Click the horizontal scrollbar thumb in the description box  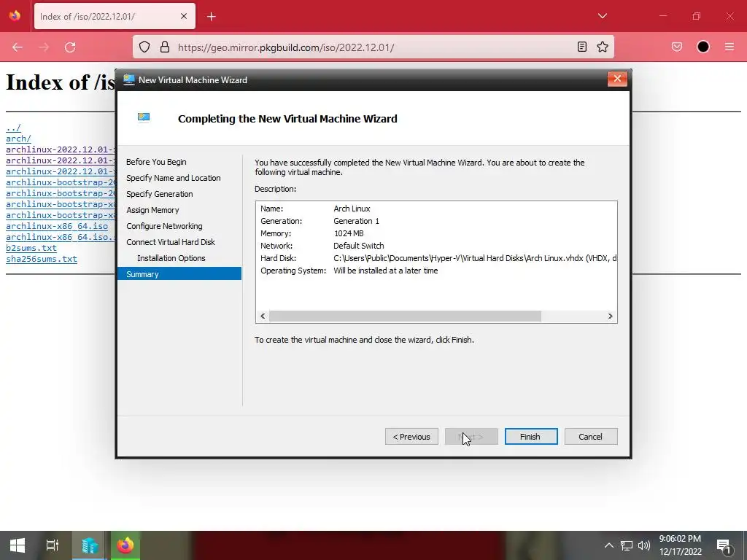click(405, 316)
